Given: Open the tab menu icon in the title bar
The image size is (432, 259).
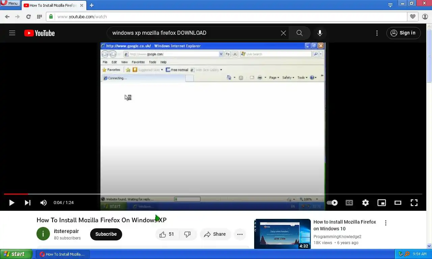Looking at the screenshot, I should (x=390, y=5).
